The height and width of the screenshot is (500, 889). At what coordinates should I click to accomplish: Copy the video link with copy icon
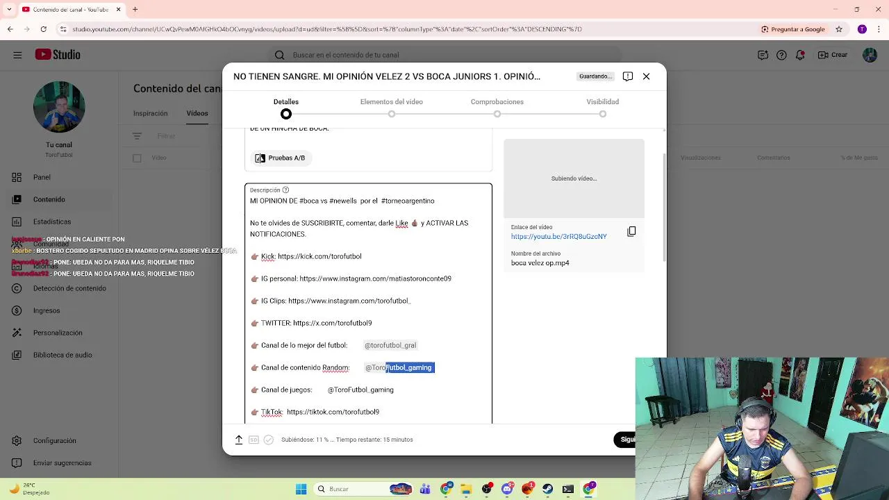[631, 231]
